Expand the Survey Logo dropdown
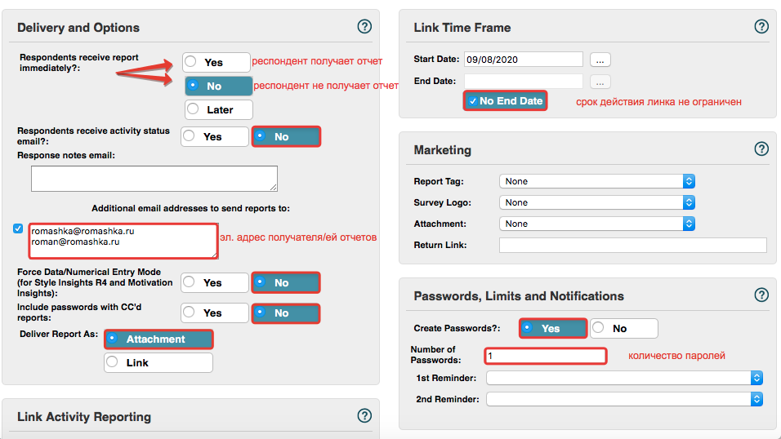 (596, 202)
